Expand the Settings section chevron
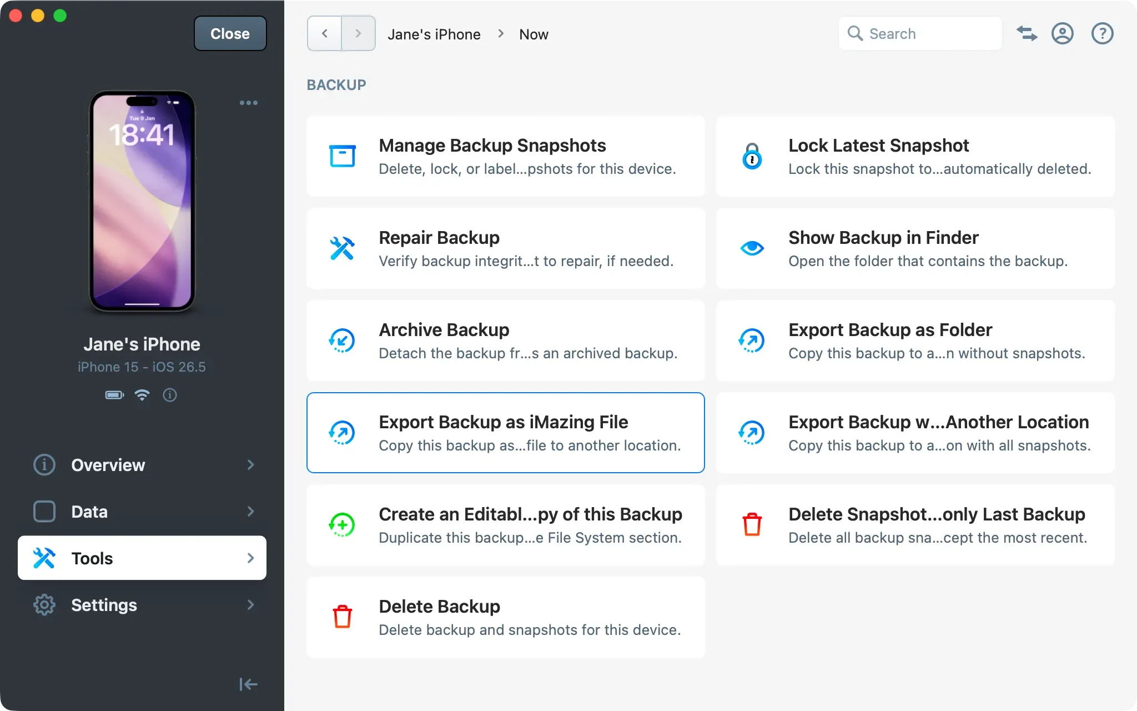The image size is (1137, 711). (250, 605)
